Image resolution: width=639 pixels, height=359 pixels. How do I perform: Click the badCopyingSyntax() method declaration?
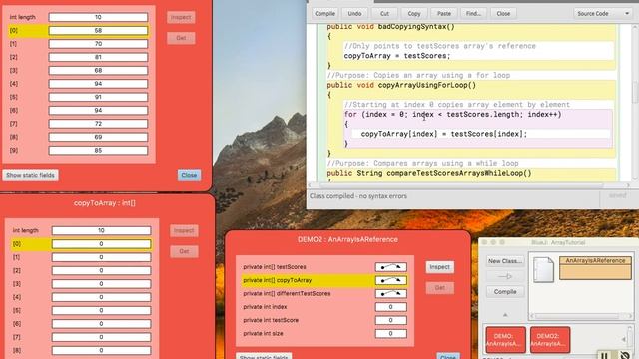(390, 27)
